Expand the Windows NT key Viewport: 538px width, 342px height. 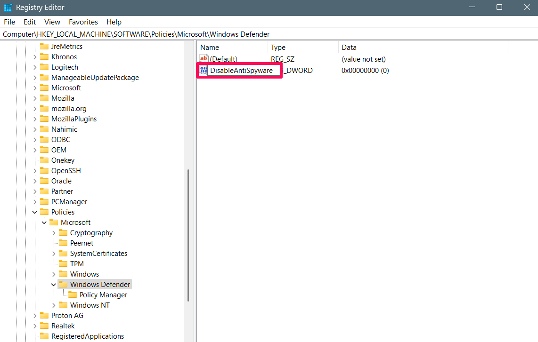point(54,305)
